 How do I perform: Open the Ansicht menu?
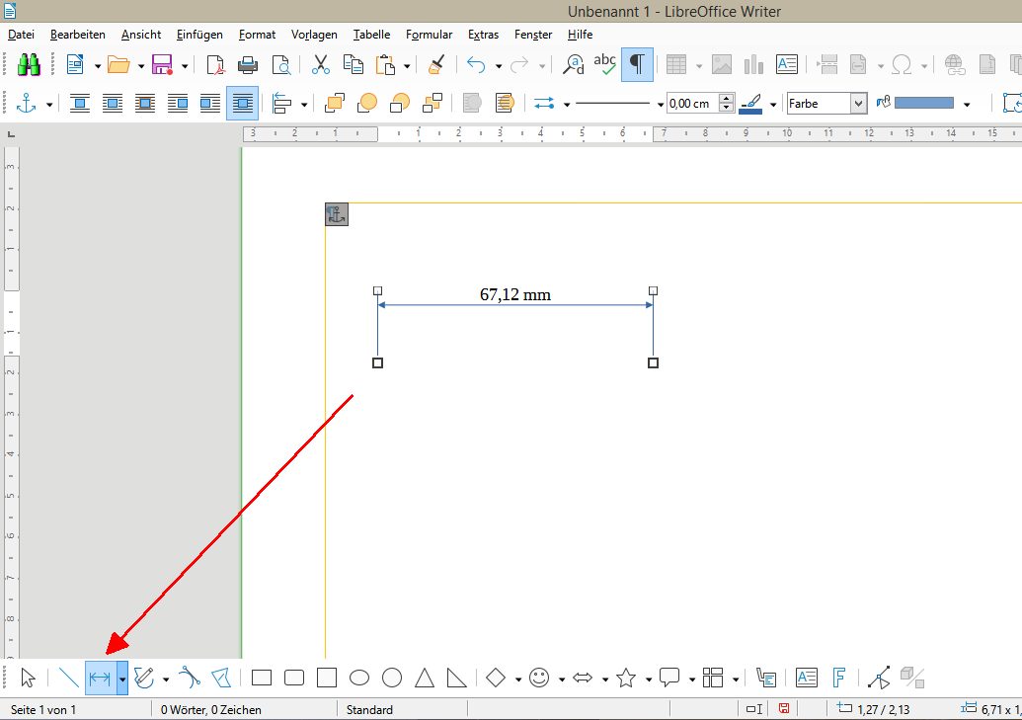click(x=141, y=35)
